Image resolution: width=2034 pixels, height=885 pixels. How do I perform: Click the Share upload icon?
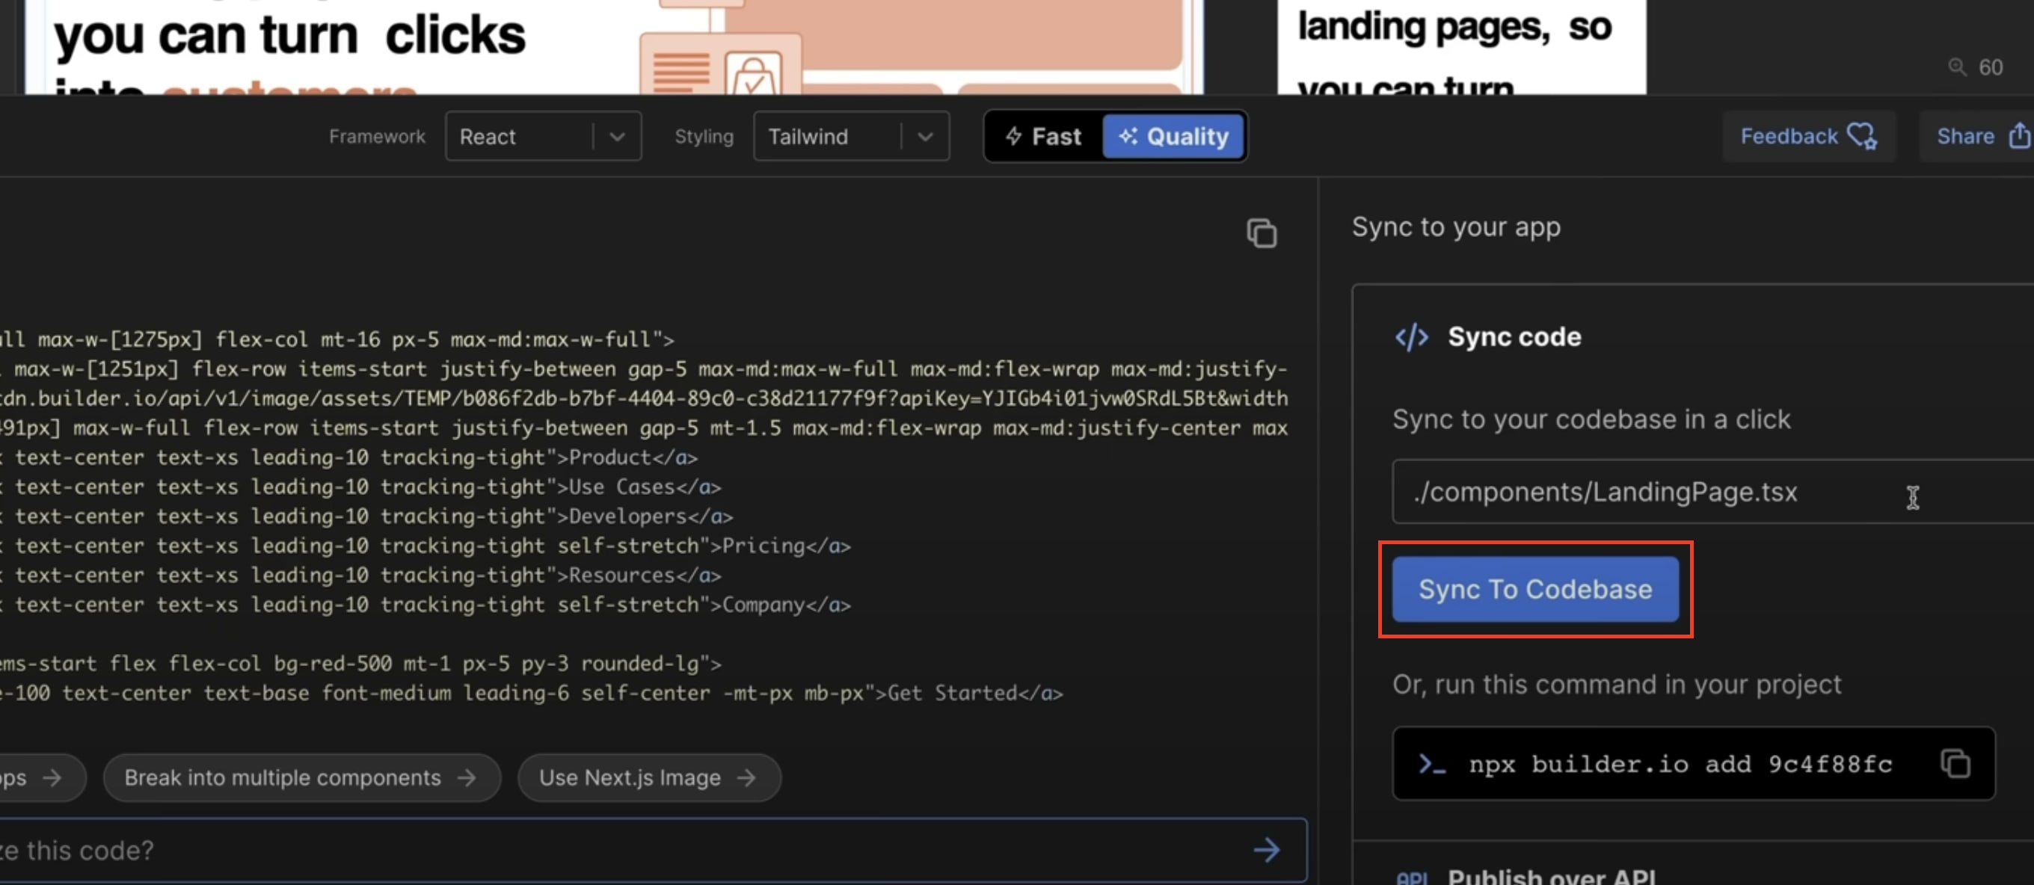[2018, 136]
